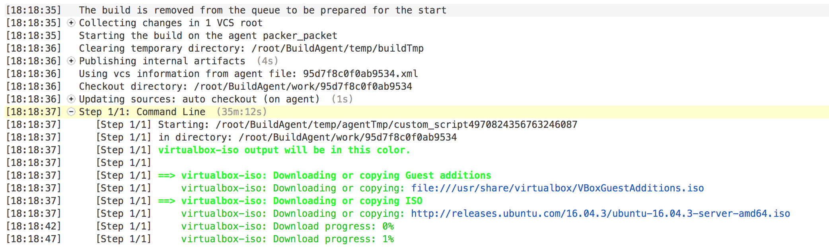829x247 pixels.
Task: Click the 'in directory' log line
Action: point(307,137)
